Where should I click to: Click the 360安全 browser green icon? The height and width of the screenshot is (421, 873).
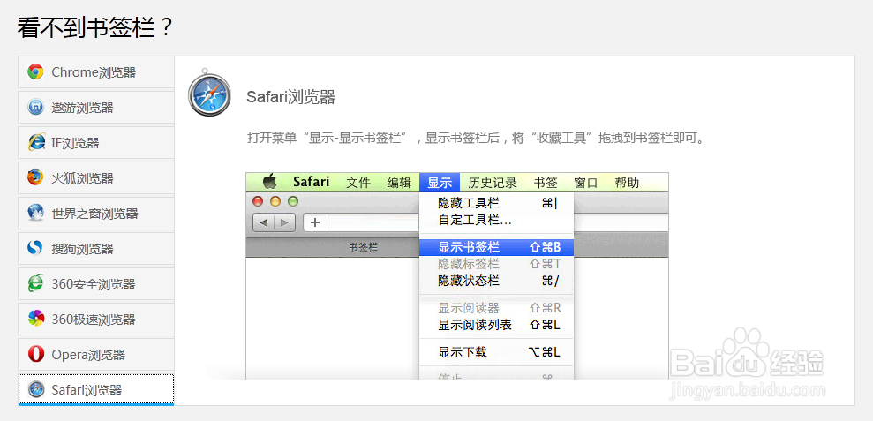point(35,283)
